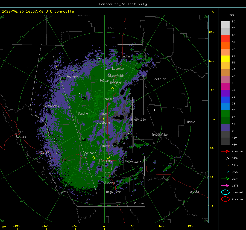Image resolution: width=246 pixels, height=230 pixels.
Task: Click the blue 36–33 dBZ swatch
Action: click(x=225, y=100)
